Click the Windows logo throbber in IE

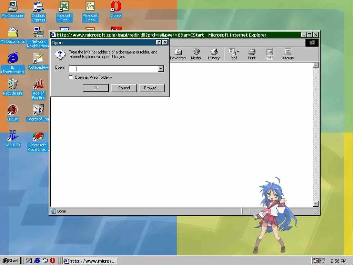click(312, 42)
